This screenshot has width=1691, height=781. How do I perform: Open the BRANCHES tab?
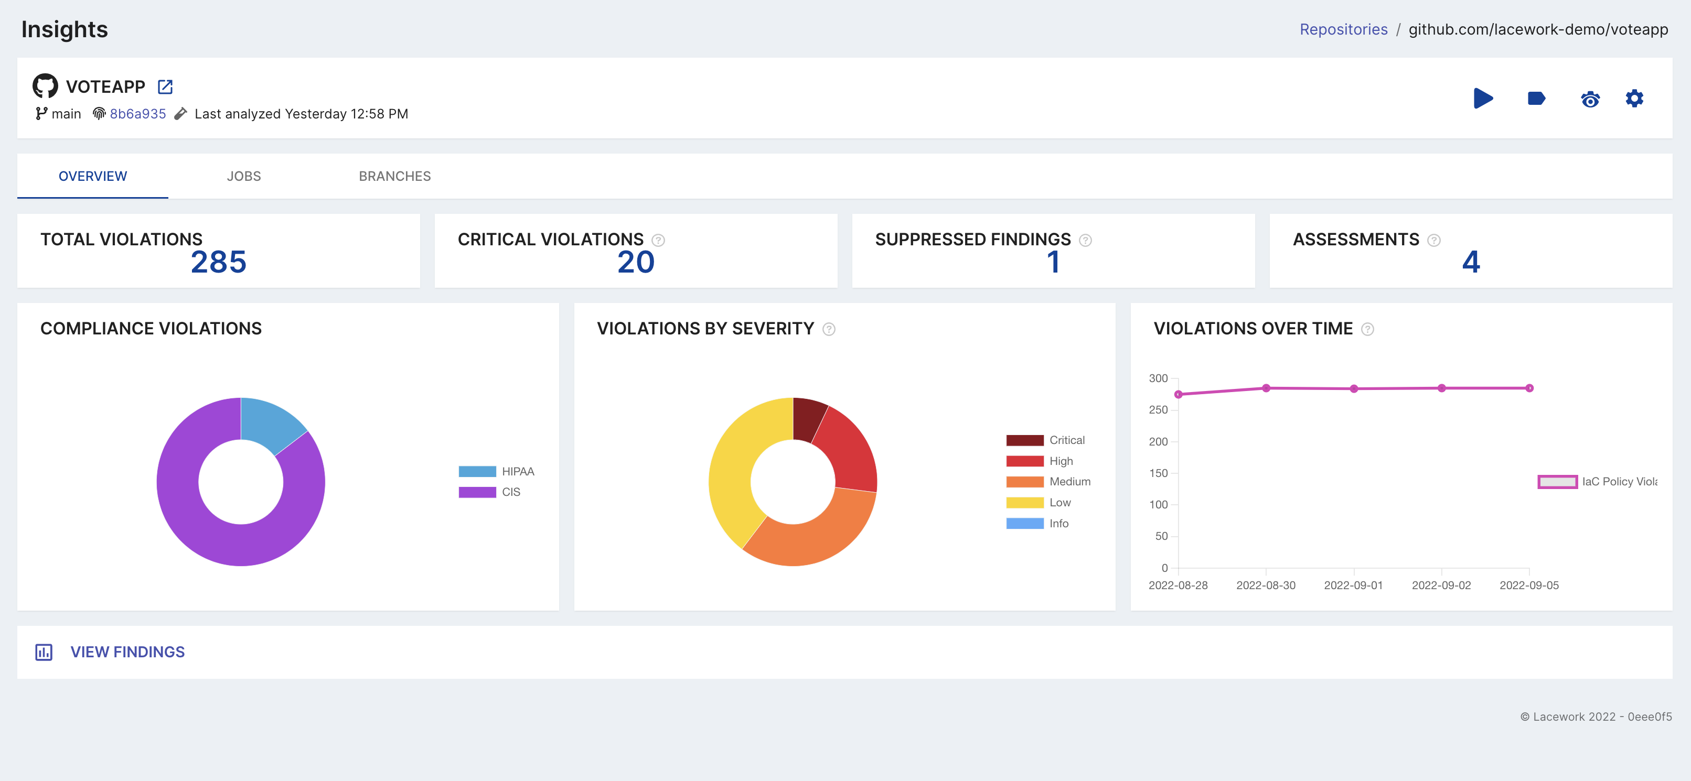(394, 176)
